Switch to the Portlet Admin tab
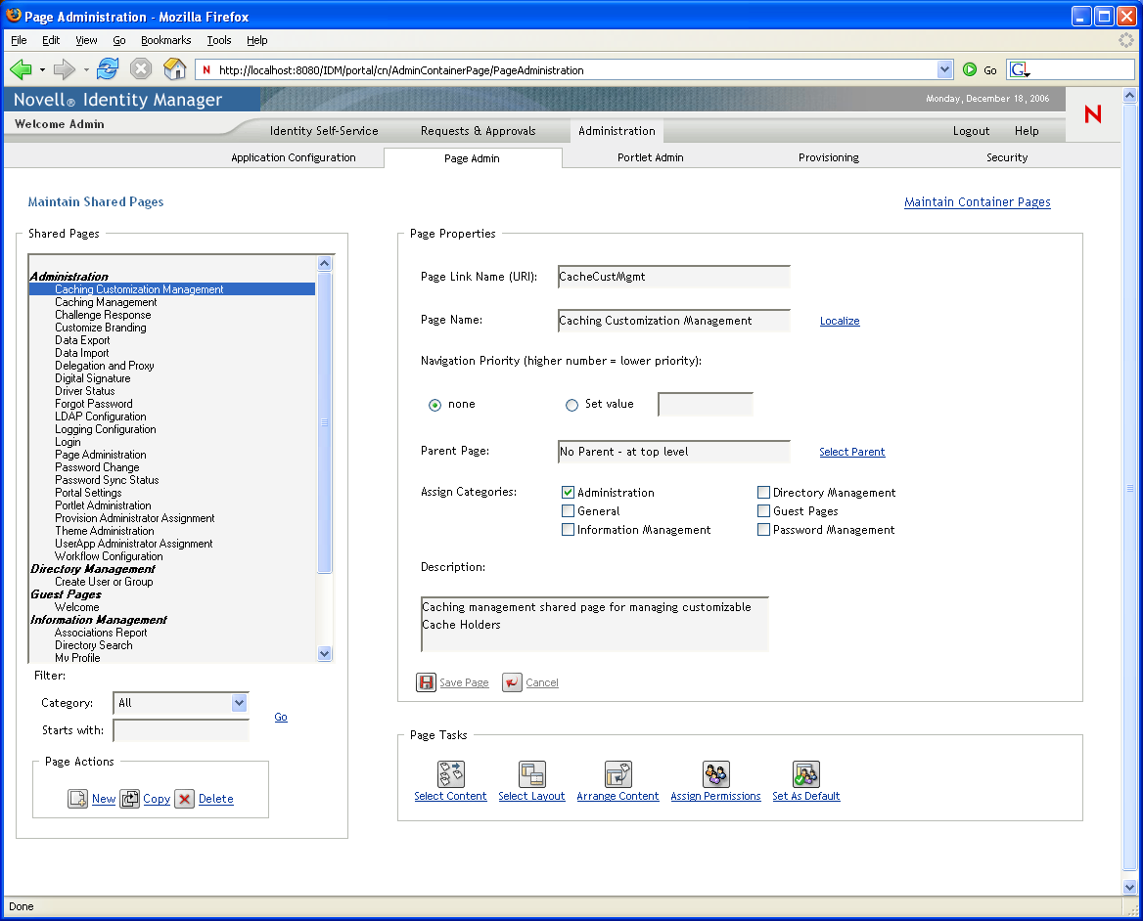This screenshot has width=1143, height=921. (650, 157)
